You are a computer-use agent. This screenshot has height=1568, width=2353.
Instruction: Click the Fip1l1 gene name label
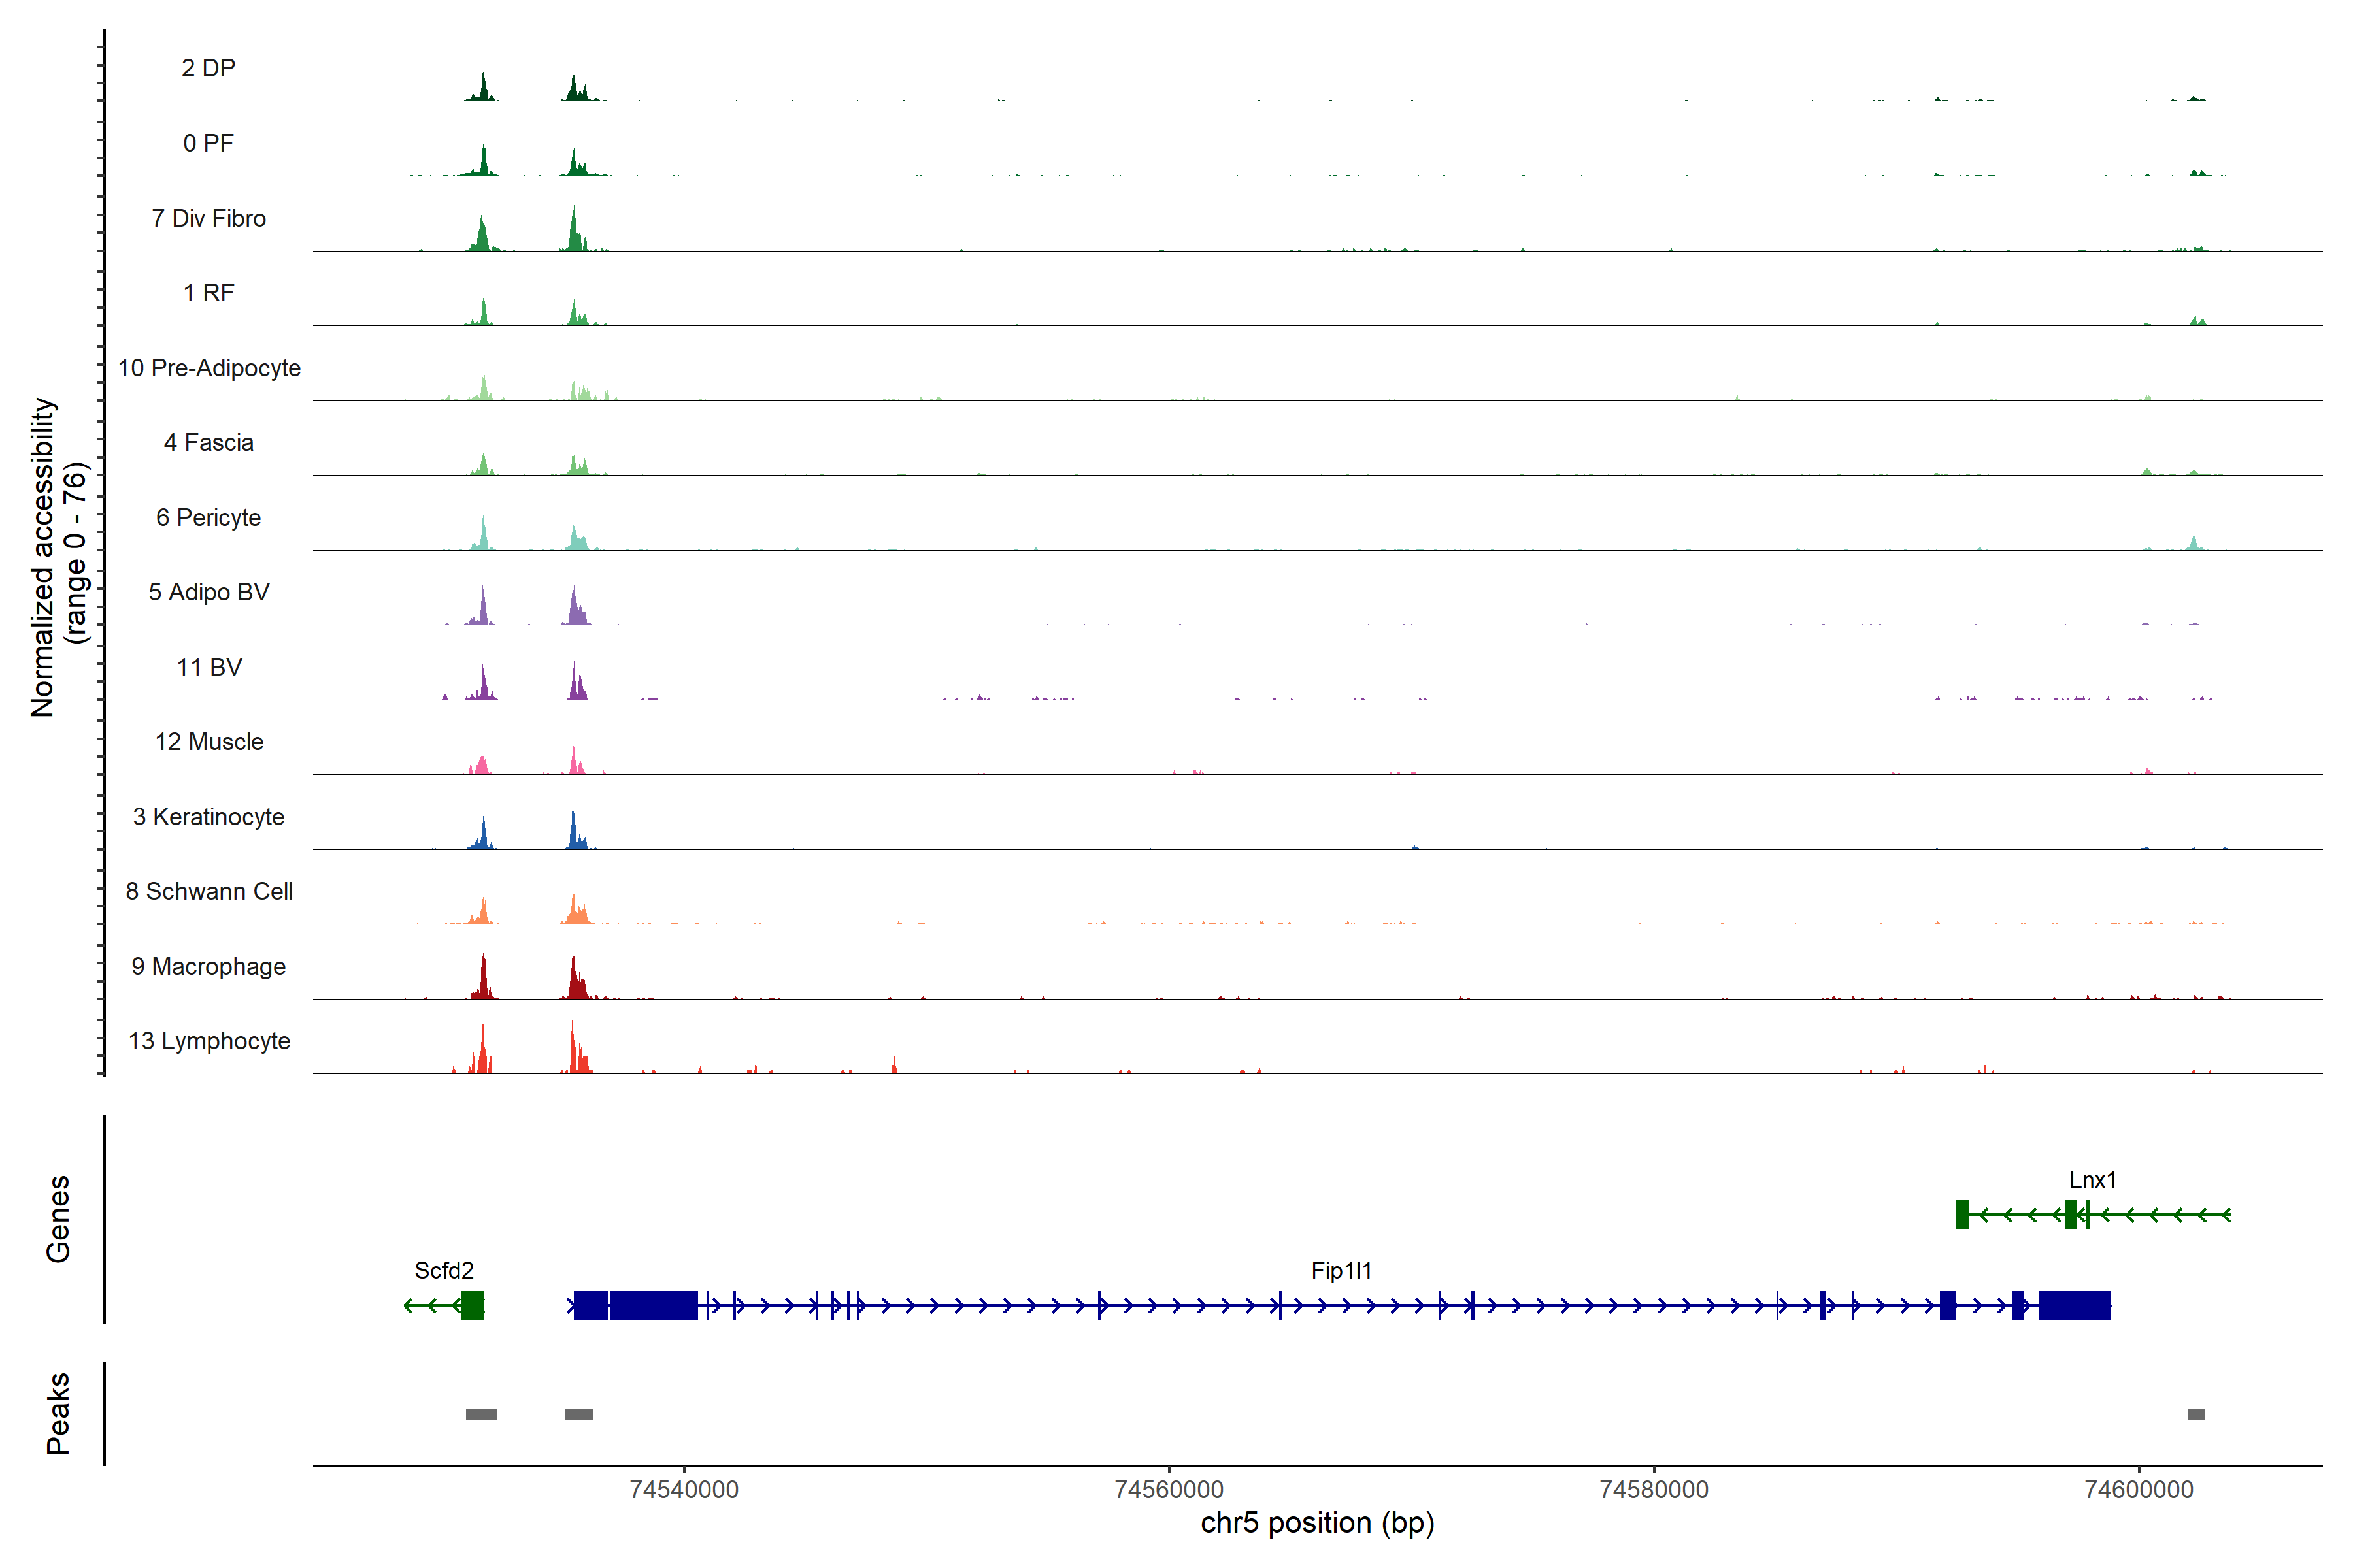1341,1270
